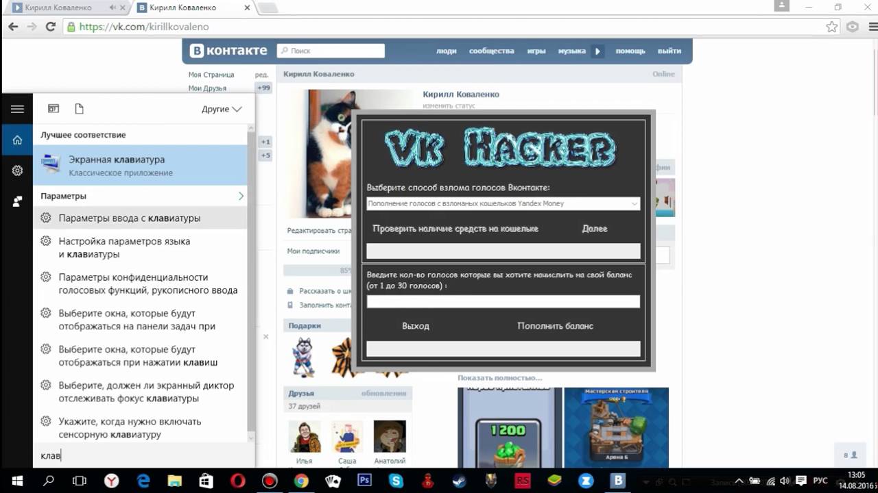
Task: Click the VK Поиск search field
Action: coord(331,51)
